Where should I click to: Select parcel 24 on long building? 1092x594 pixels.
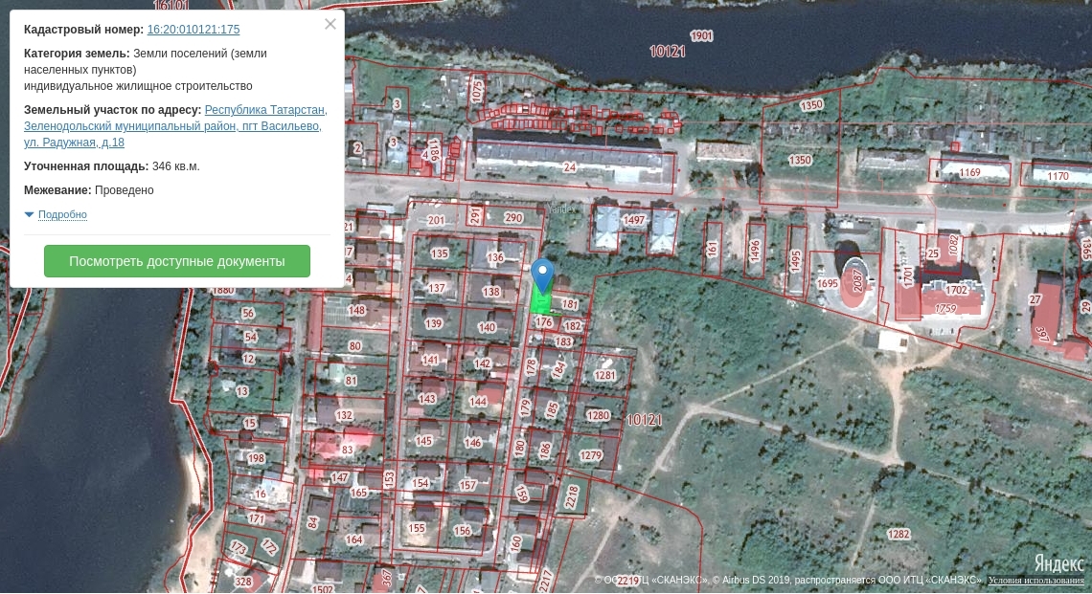click(x=570, y=167)
